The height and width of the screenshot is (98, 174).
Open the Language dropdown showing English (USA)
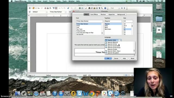pos(113,40)
